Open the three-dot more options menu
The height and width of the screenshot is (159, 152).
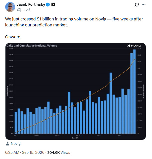coord(144,4)
